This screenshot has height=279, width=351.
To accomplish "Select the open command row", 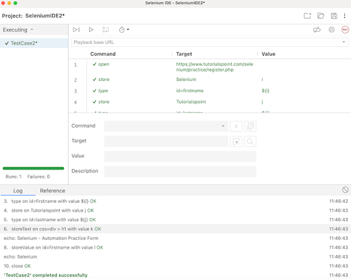I will (x=210, y=67).
